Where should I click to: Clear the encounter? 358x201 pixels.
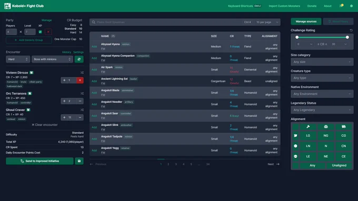pos(45,125)
